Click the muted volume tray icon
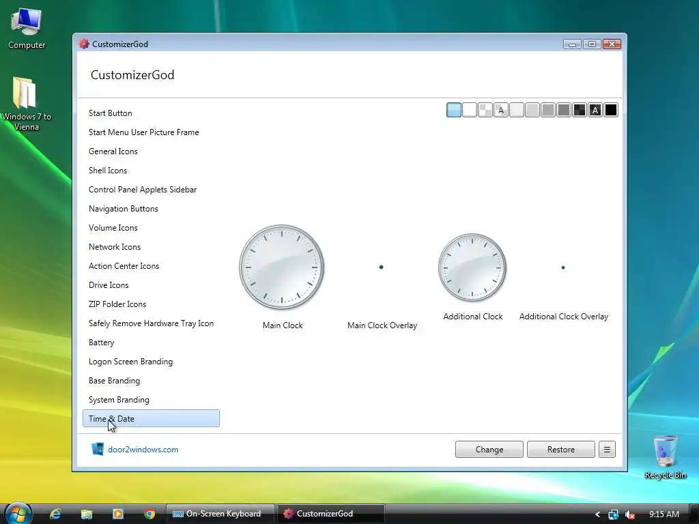 pos(630,514)
